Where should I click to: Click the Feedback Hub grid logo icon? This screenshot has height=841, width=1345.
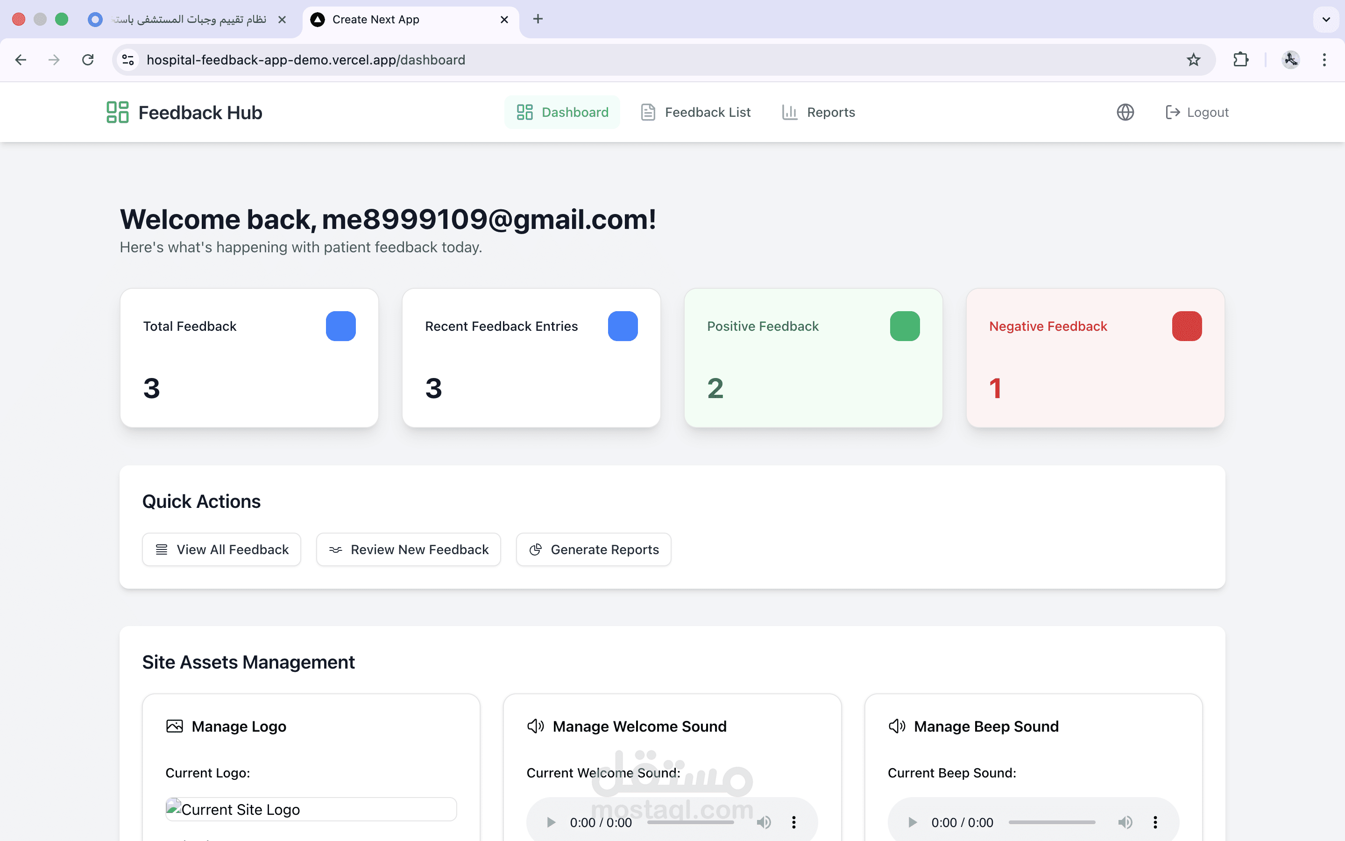117,112
